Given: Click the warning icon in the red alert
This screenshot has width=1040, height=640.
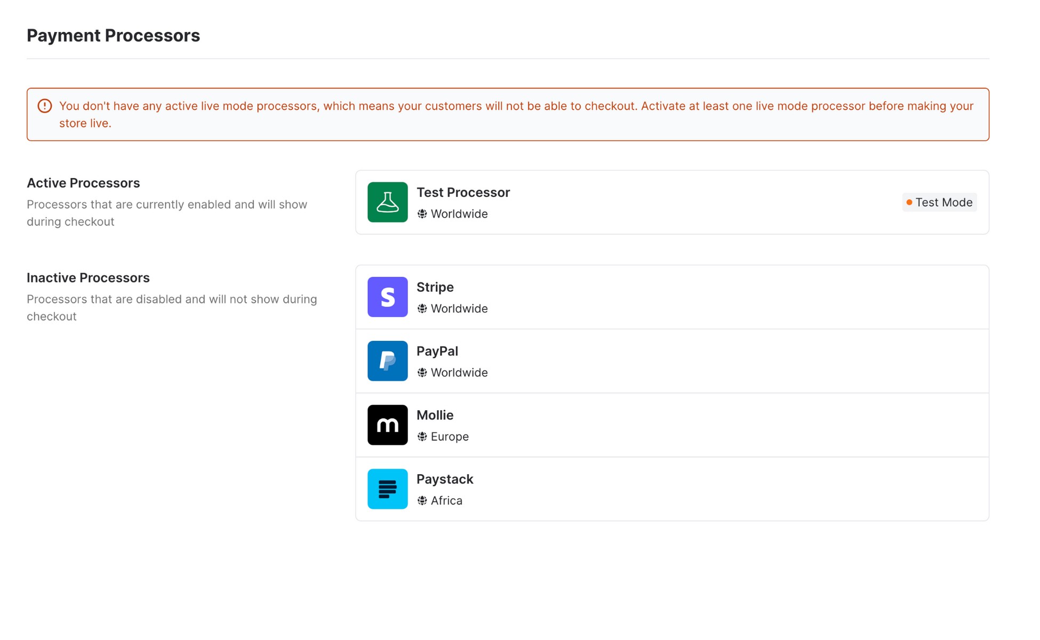Looking at the screenshot, I should point(45,106).
